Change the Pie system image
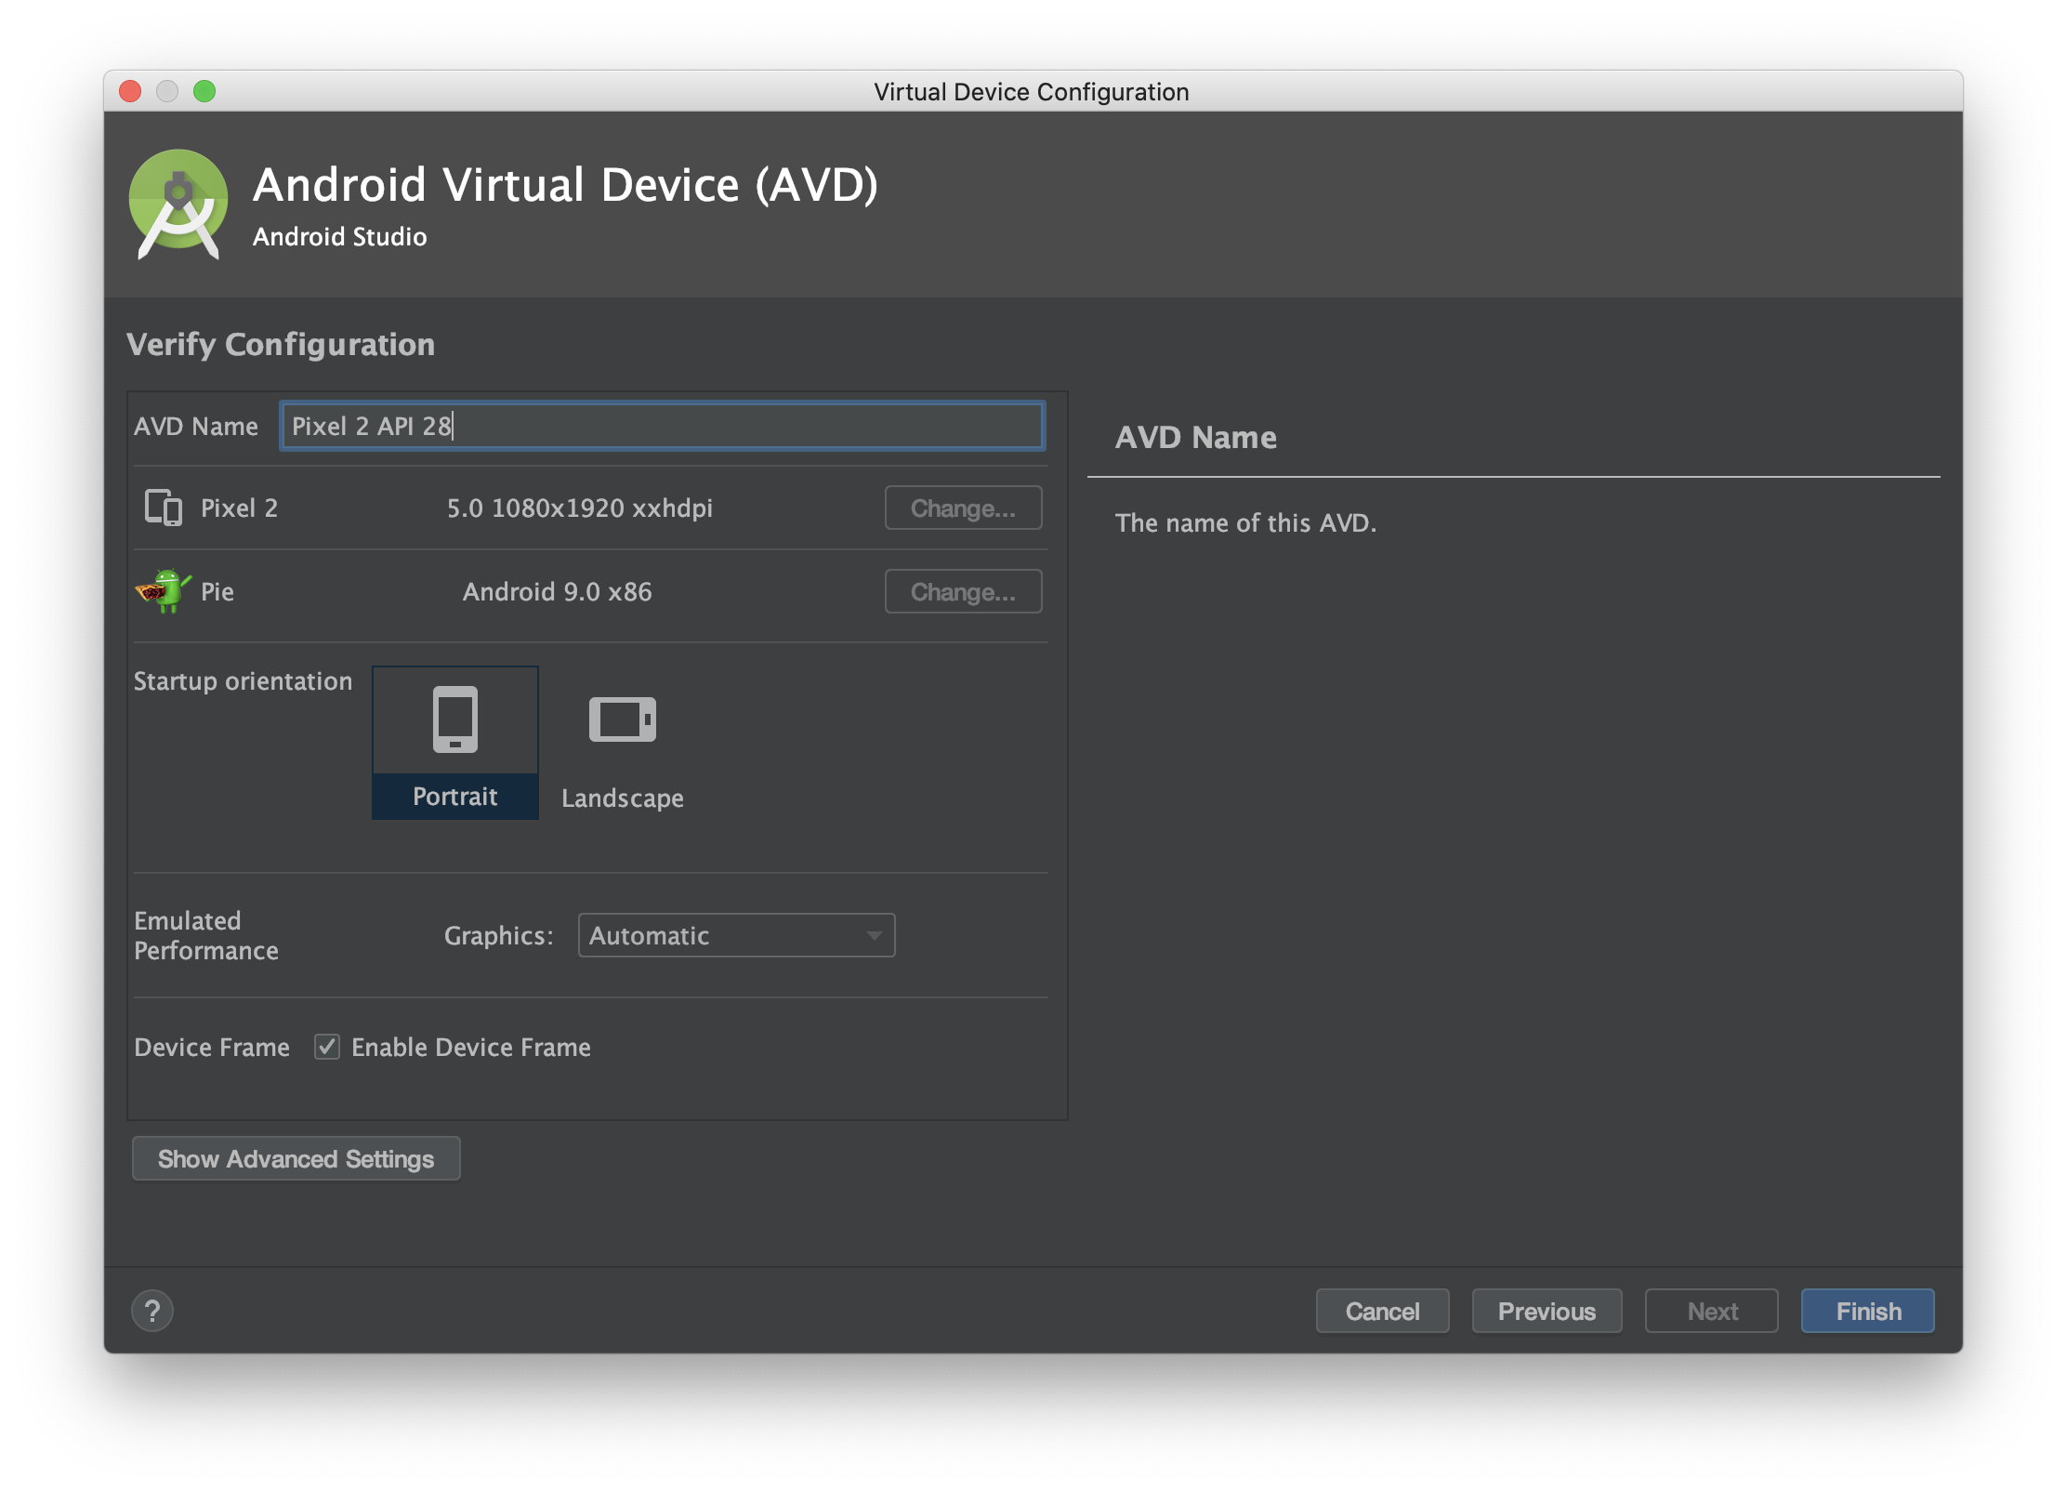 [x=963, y=591]
